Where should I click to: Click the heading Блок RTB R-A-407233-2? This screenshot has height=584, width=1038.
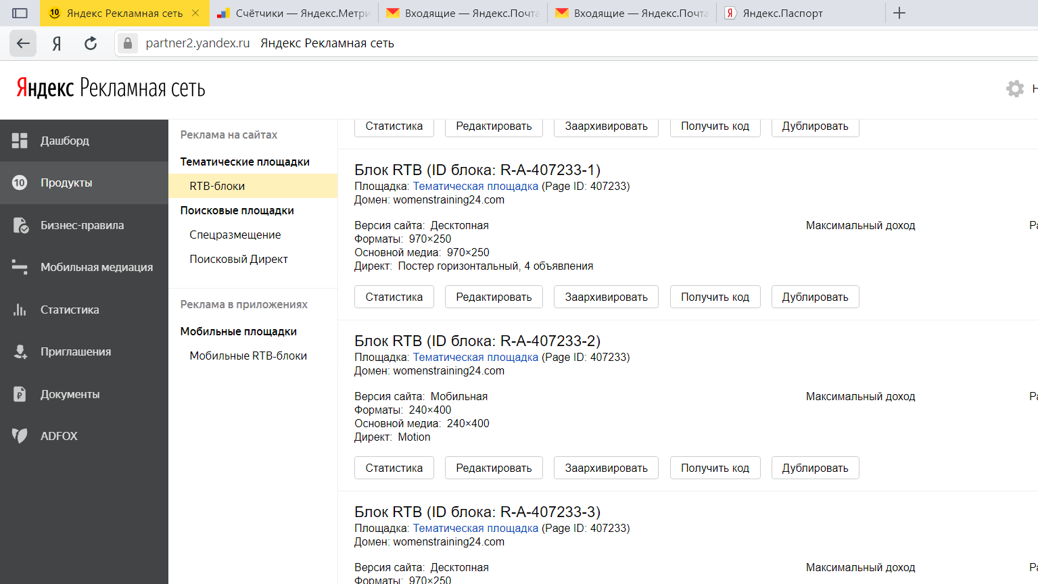click(x=477, y=341)
